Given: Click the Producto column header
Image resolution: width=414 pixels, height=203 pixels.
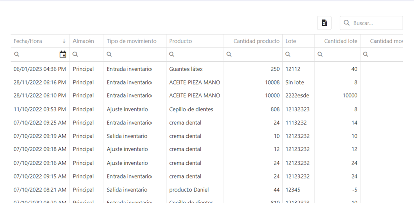Looking at the screenshot, I should tap(180, 41).
